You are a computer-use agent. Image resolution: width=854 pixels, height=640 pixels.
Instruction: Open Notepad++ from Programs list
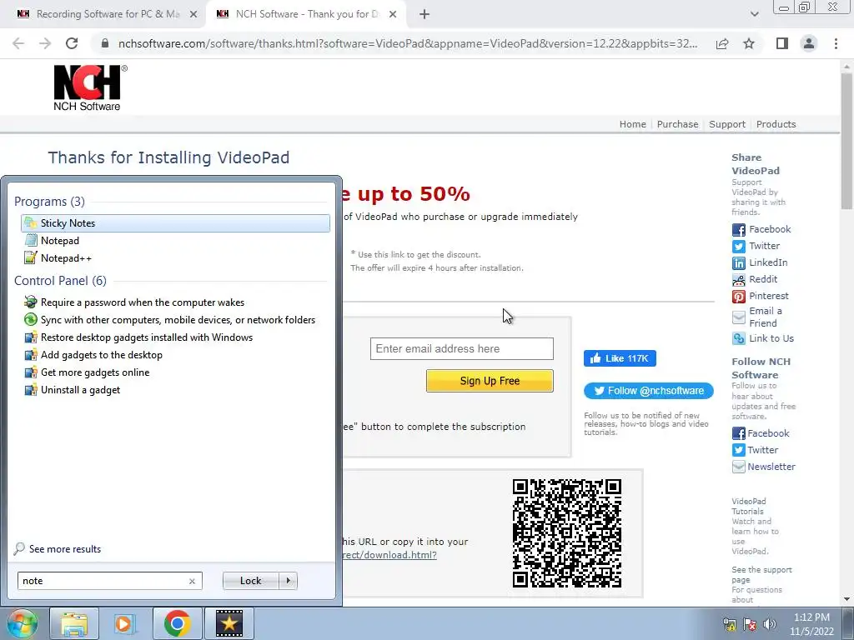coord(58,258)
